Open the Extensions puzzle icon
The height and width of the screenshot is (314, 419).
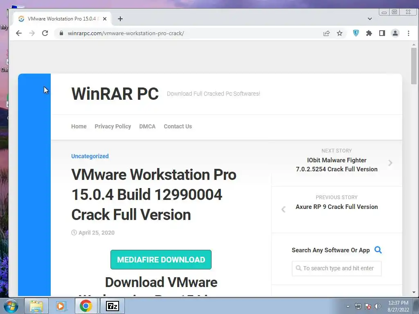[x=369, y=33]
